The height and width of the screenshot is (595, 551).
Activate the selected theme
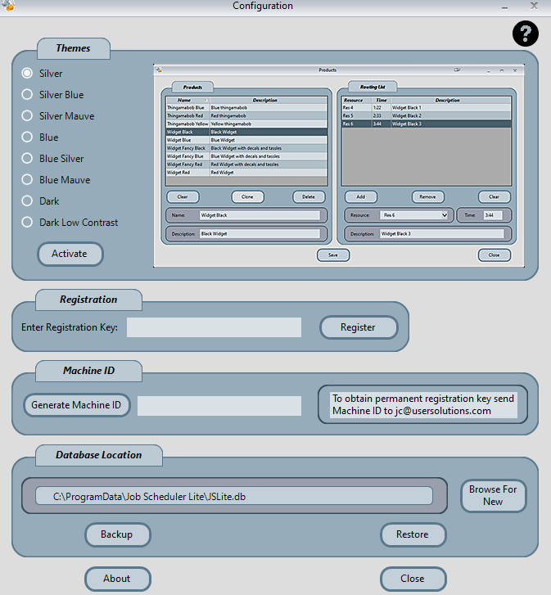tap(70, 254)
